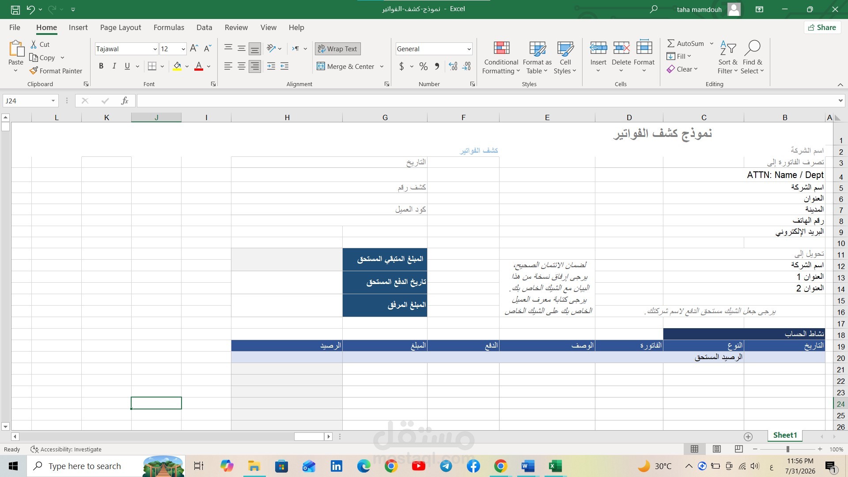The width and height of the screenshot is (848, 477).
Task: Activate the Format Painter
Action: coord(56,71)
